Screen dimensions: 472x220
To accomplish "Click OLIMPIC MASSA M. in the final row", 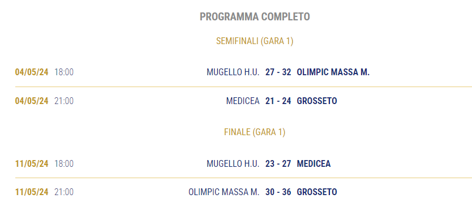I will pyautogui.click(x=224, y=192).
